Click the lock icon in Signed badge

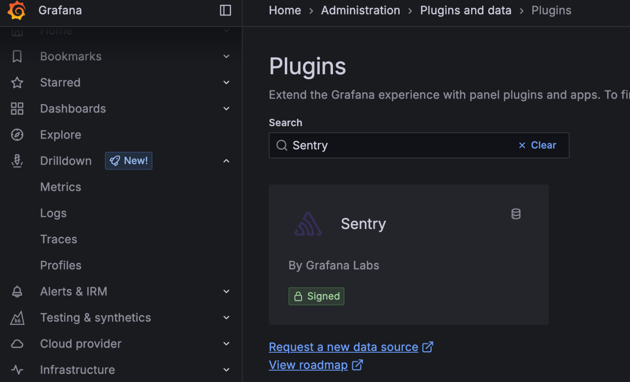tap(298, 296)
